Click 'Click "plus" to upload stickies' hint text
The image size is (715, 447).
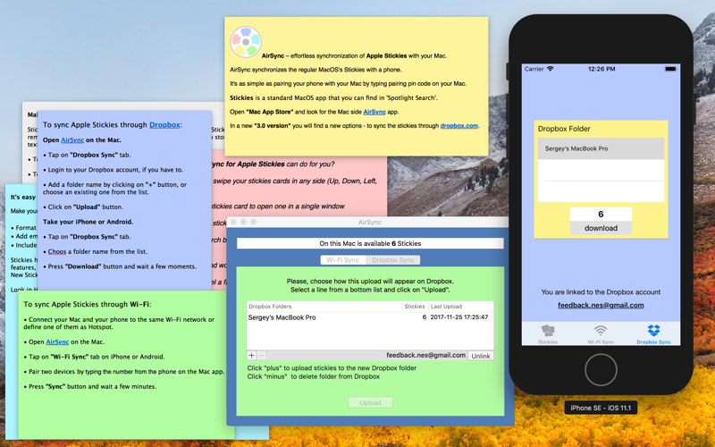(332, 368)
